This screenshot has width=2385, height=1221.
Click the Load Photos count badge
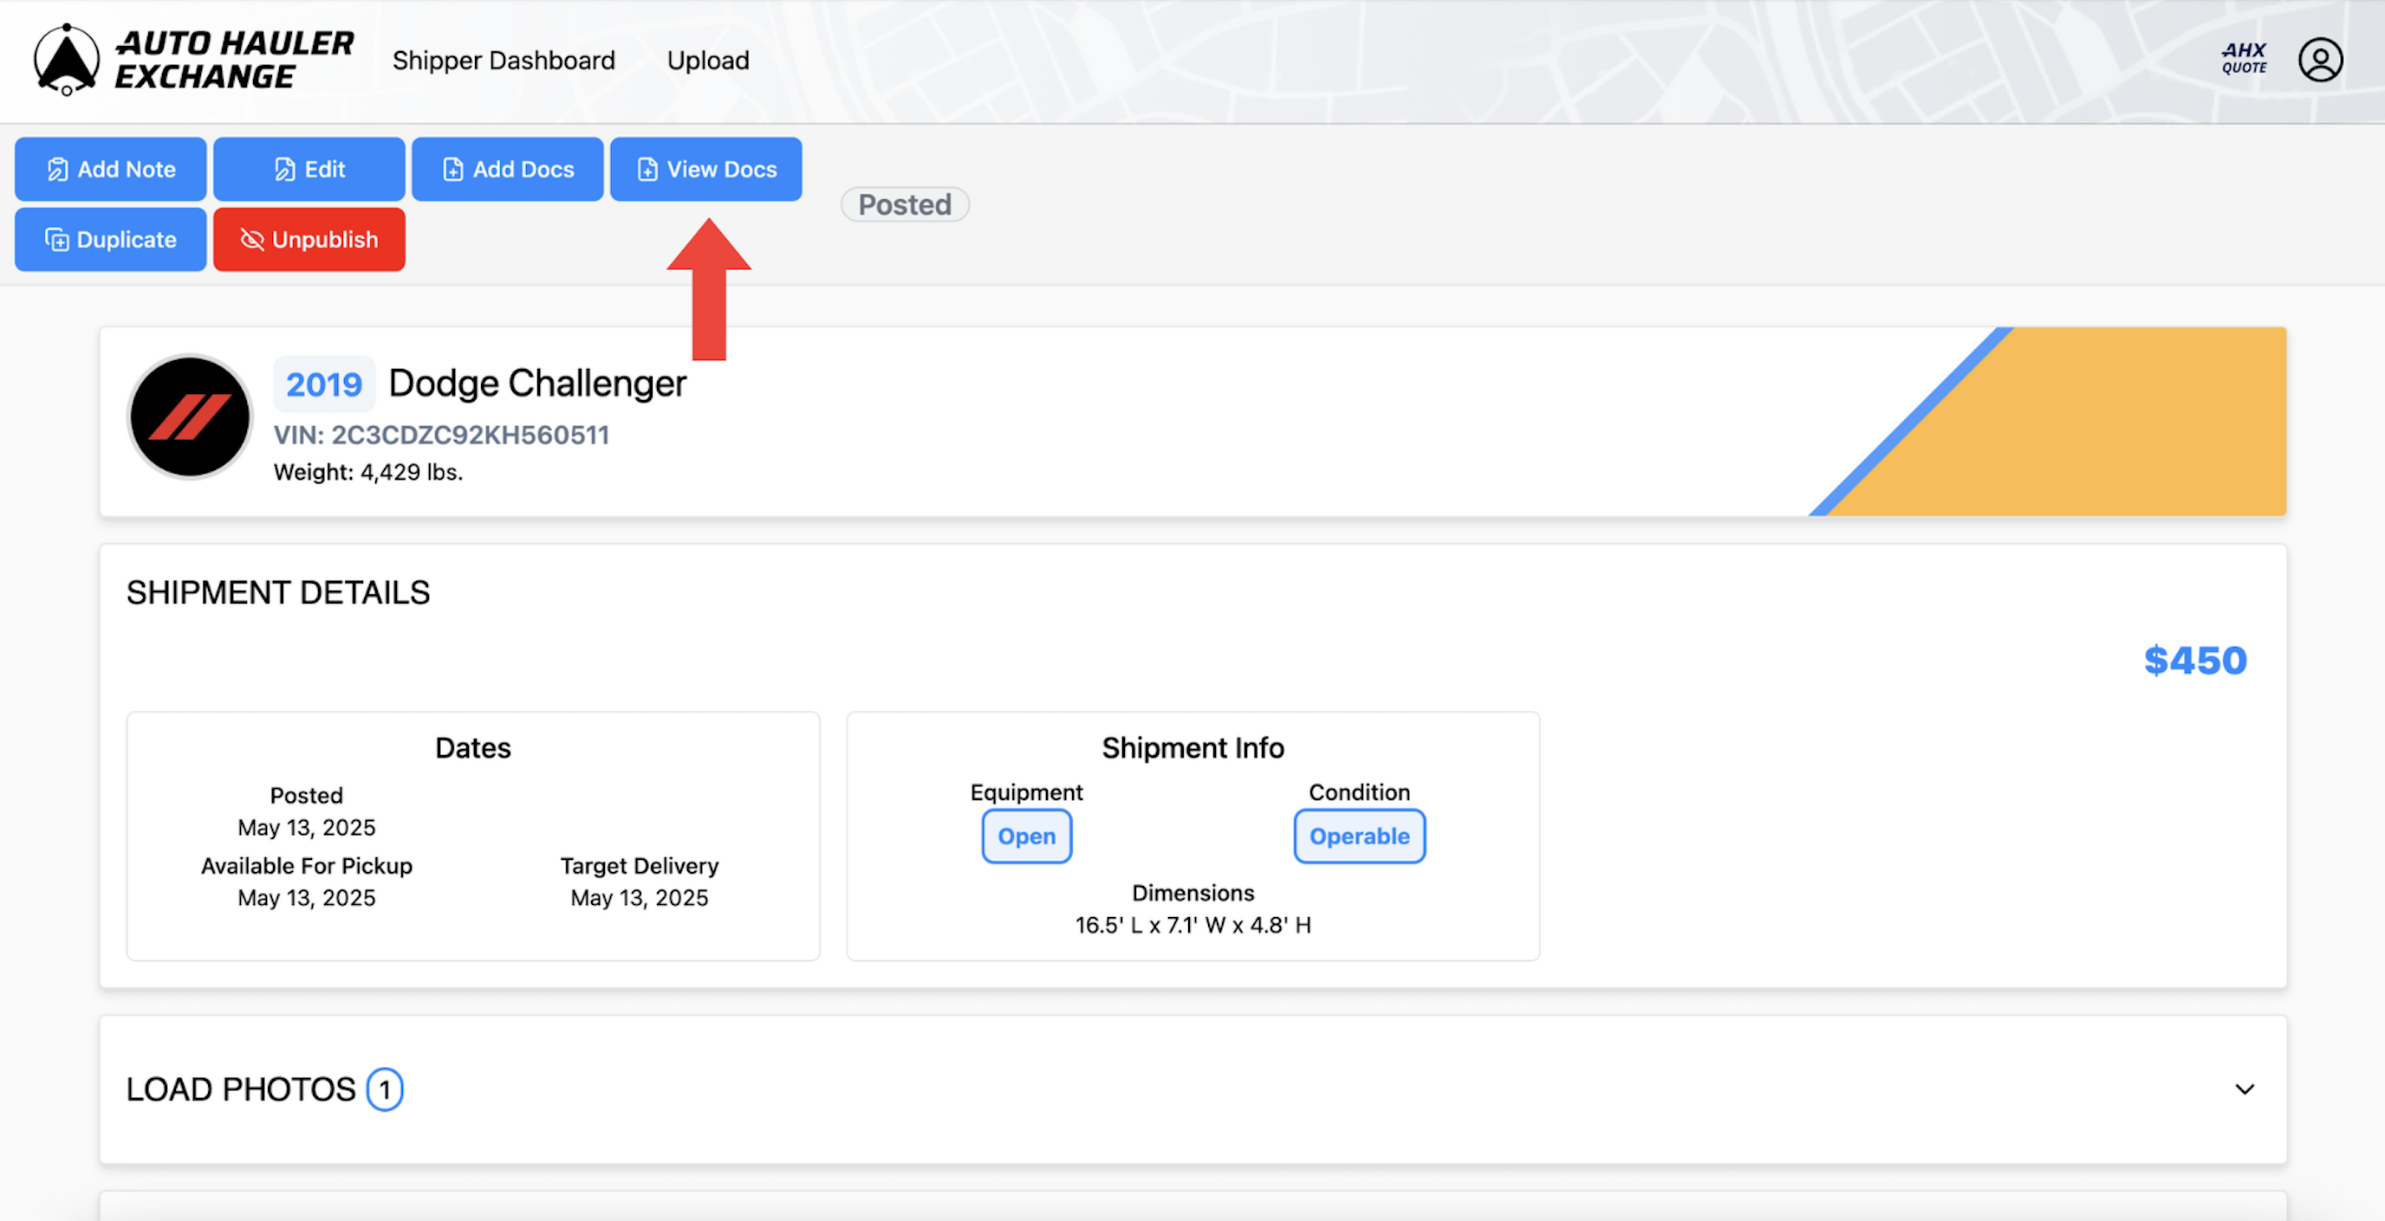384,1089
